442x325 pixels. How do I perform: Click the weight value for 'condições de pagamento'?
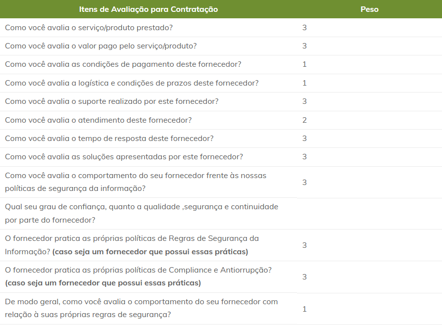click(x=304, y=64)
